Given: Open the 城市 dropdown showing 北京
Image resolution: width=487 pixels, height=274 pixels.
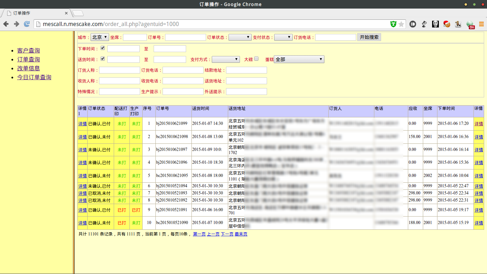Looking at the screenshot, I should click(100, 37).
